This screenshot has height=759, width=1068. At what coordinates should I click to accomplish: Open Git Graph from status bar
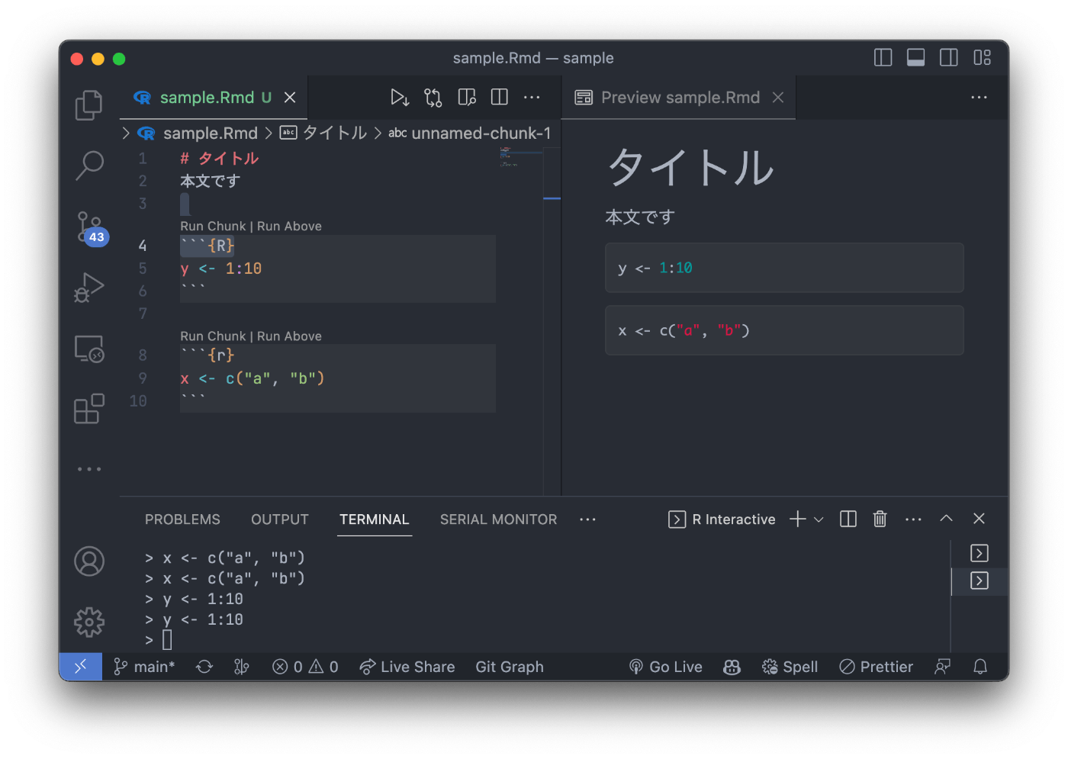coord(510,667)
